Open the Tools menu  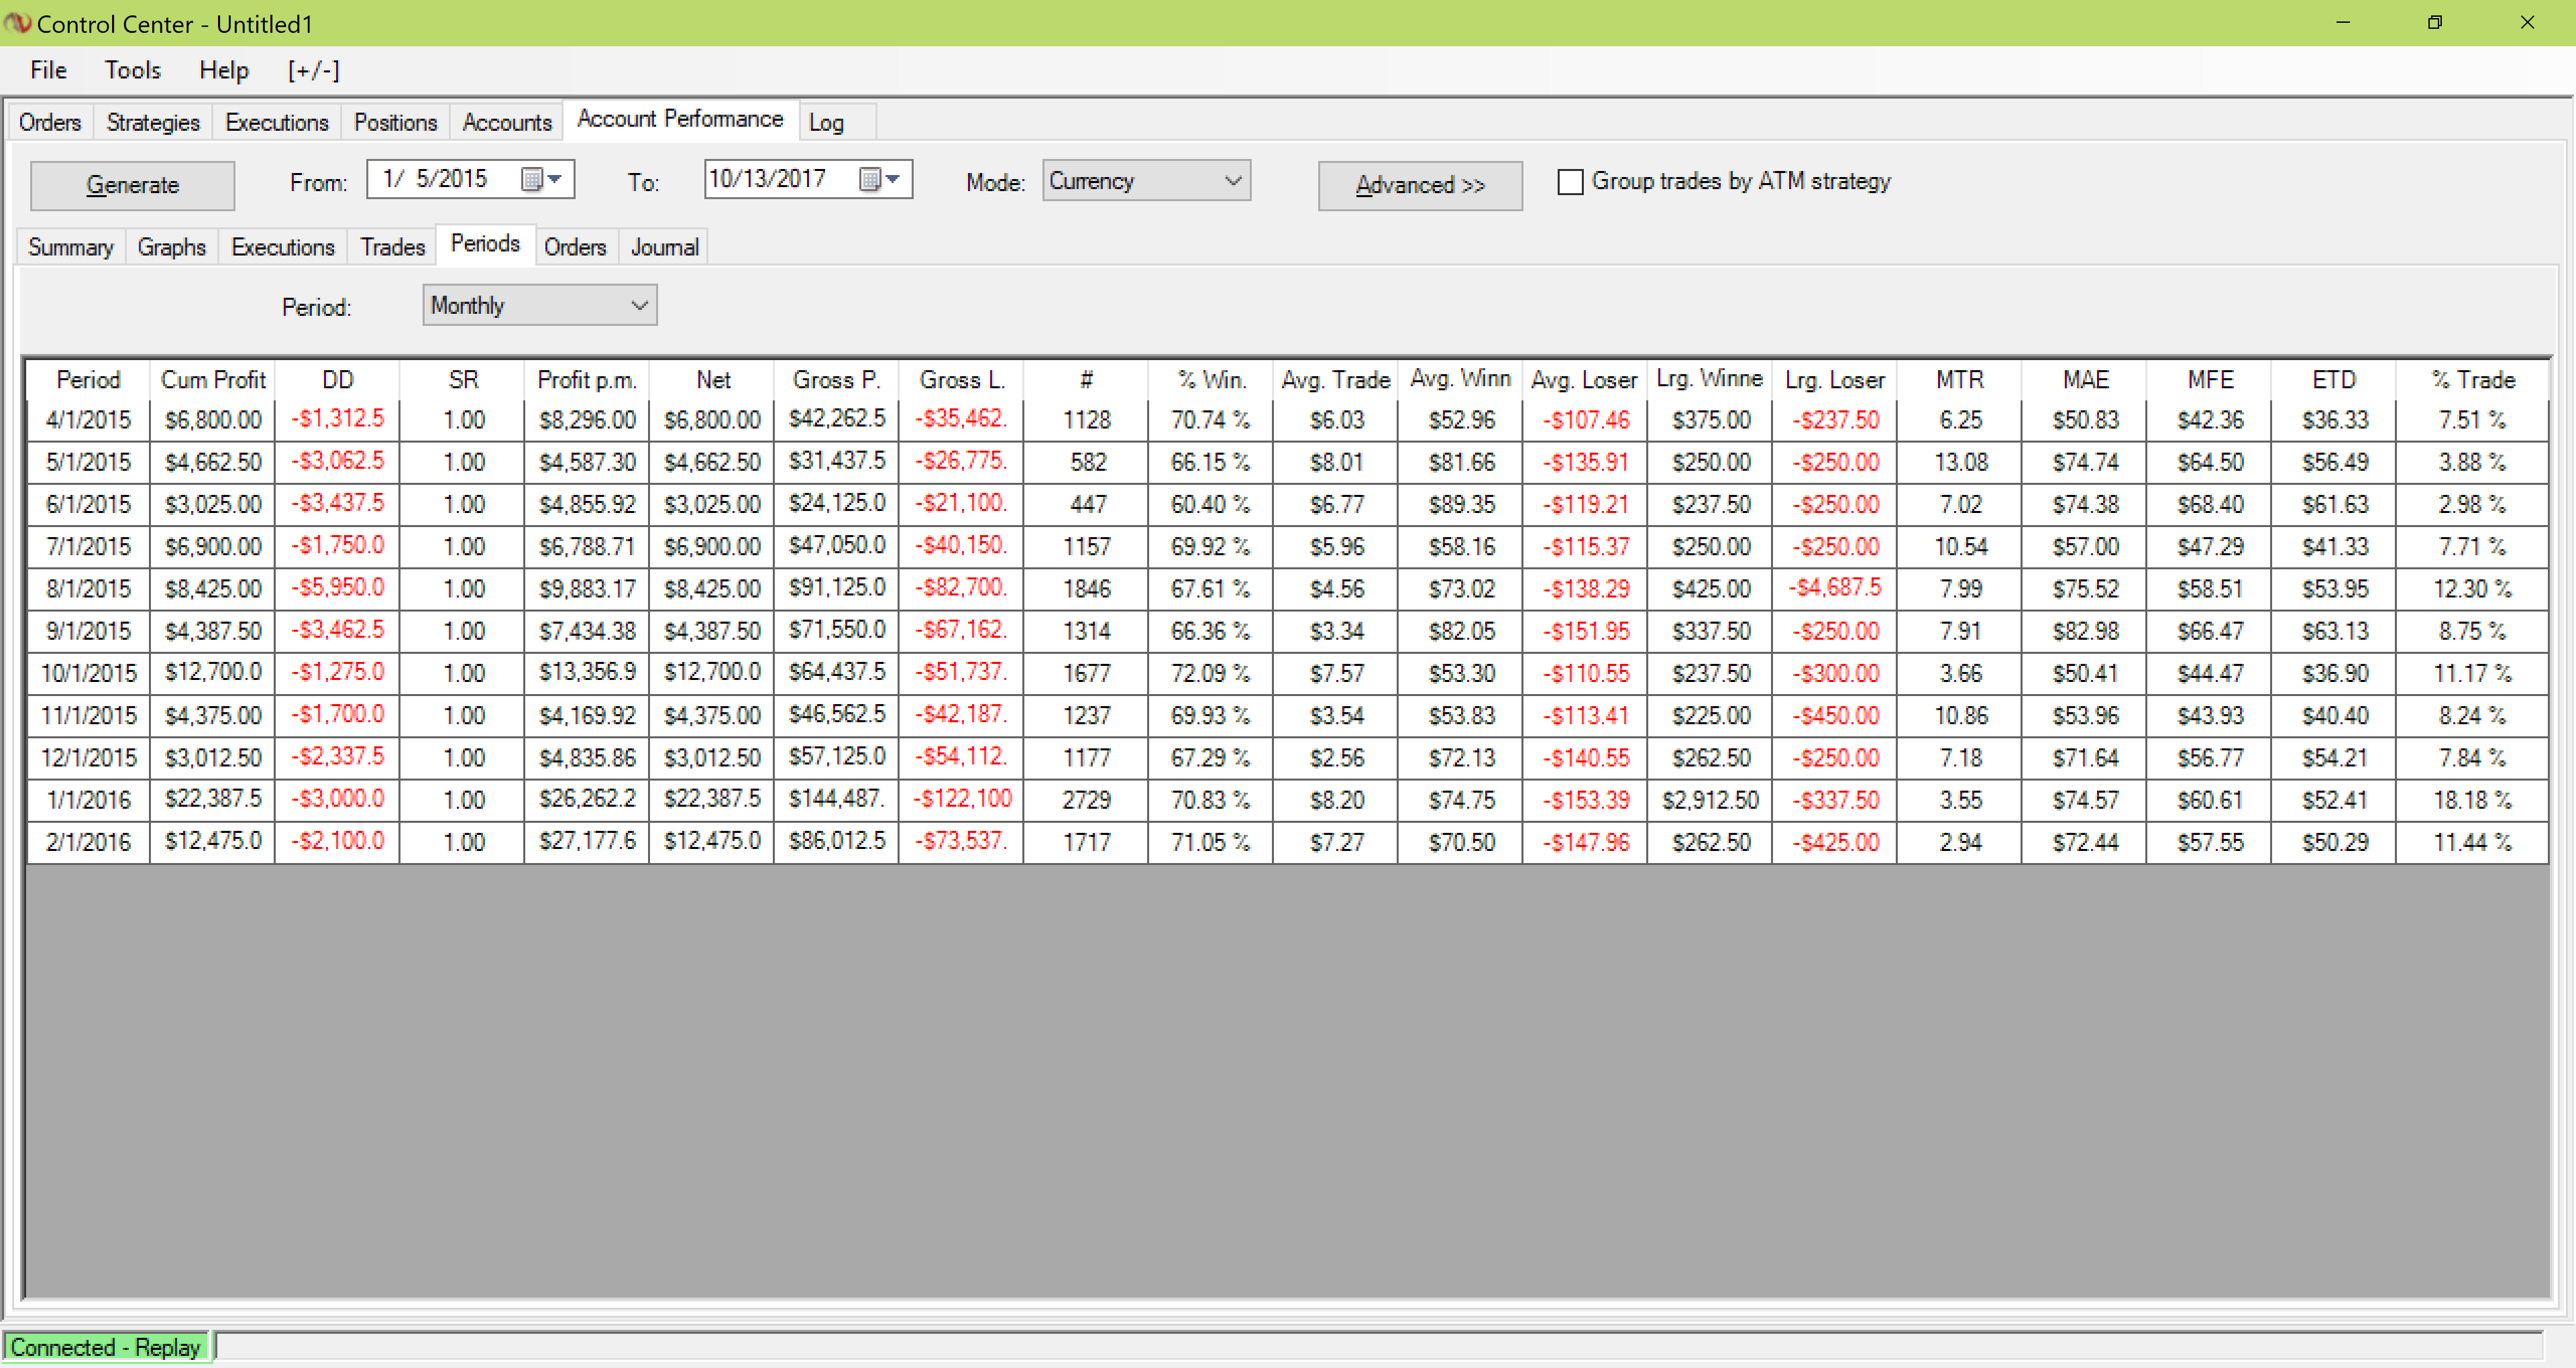pos(132,70)
